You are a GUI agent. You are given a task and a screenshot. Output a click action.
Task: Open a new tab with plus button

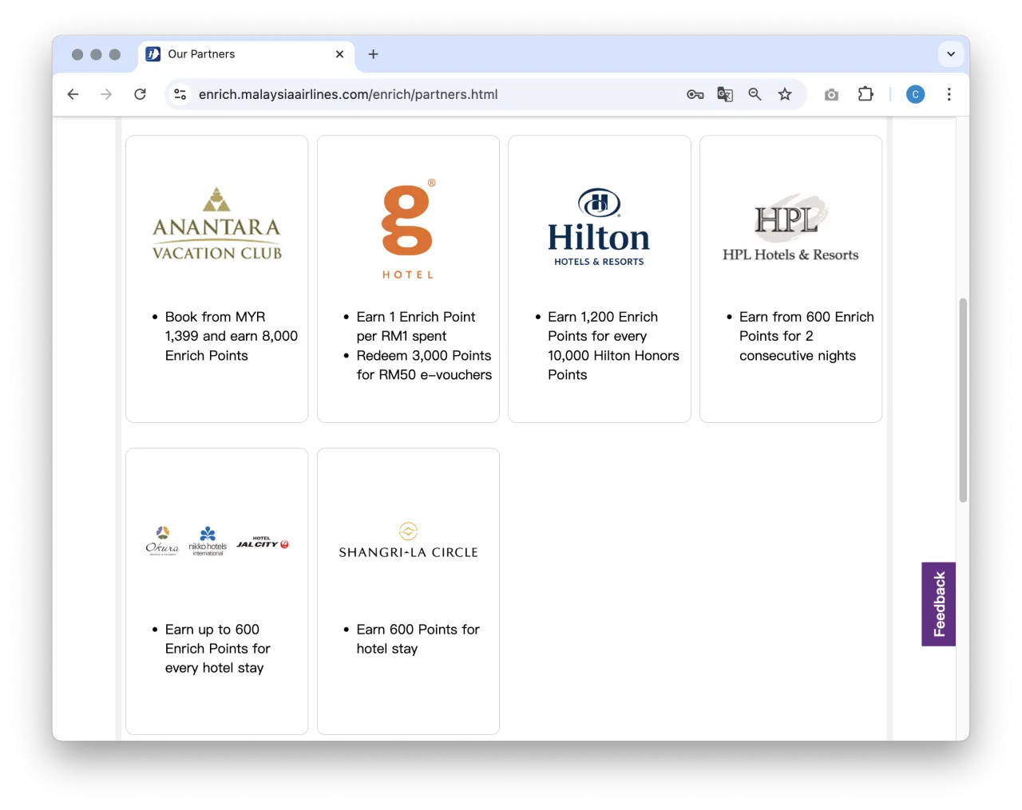[x=373, y=54]
